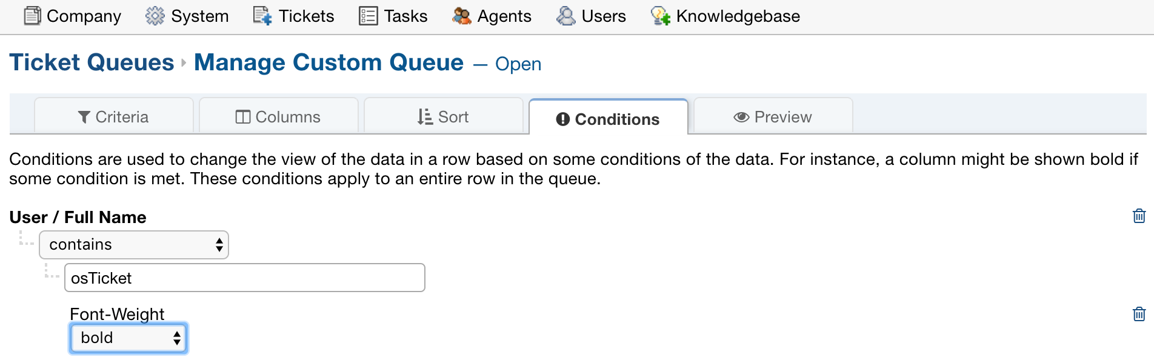
Task: Click the osTicket value text field
Action: click(245, 278)
